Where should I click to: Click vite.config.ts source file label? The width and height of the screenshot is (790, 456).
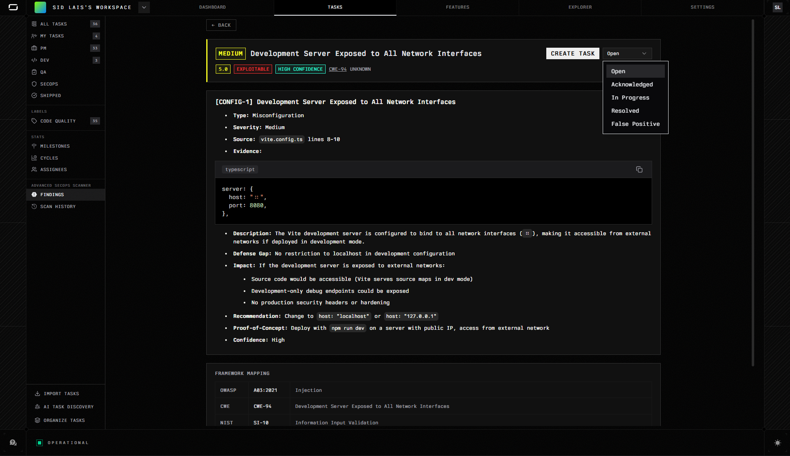pos(282,139)
